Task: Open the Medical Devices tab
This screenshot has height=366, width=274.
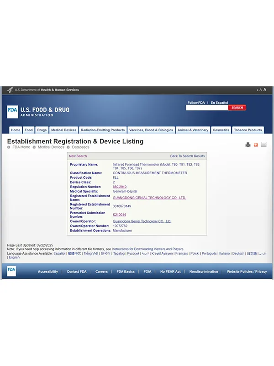Action: tap(63, 130)
